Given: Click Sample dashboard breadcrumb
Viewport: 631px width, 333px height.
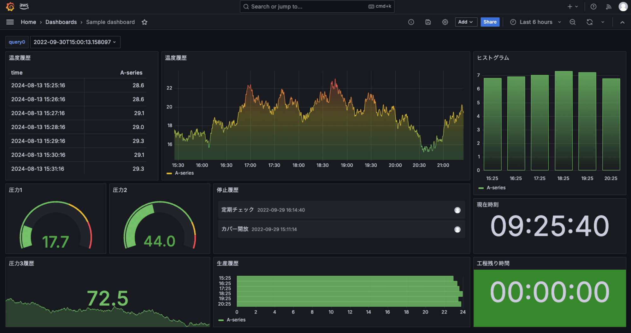Looking at the screenshot, I should point(110,22).
